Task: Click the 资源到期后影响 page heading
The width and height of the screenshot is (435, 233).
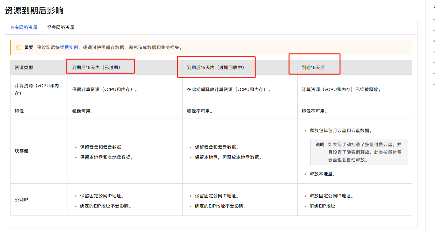Action: coord(34,11)
